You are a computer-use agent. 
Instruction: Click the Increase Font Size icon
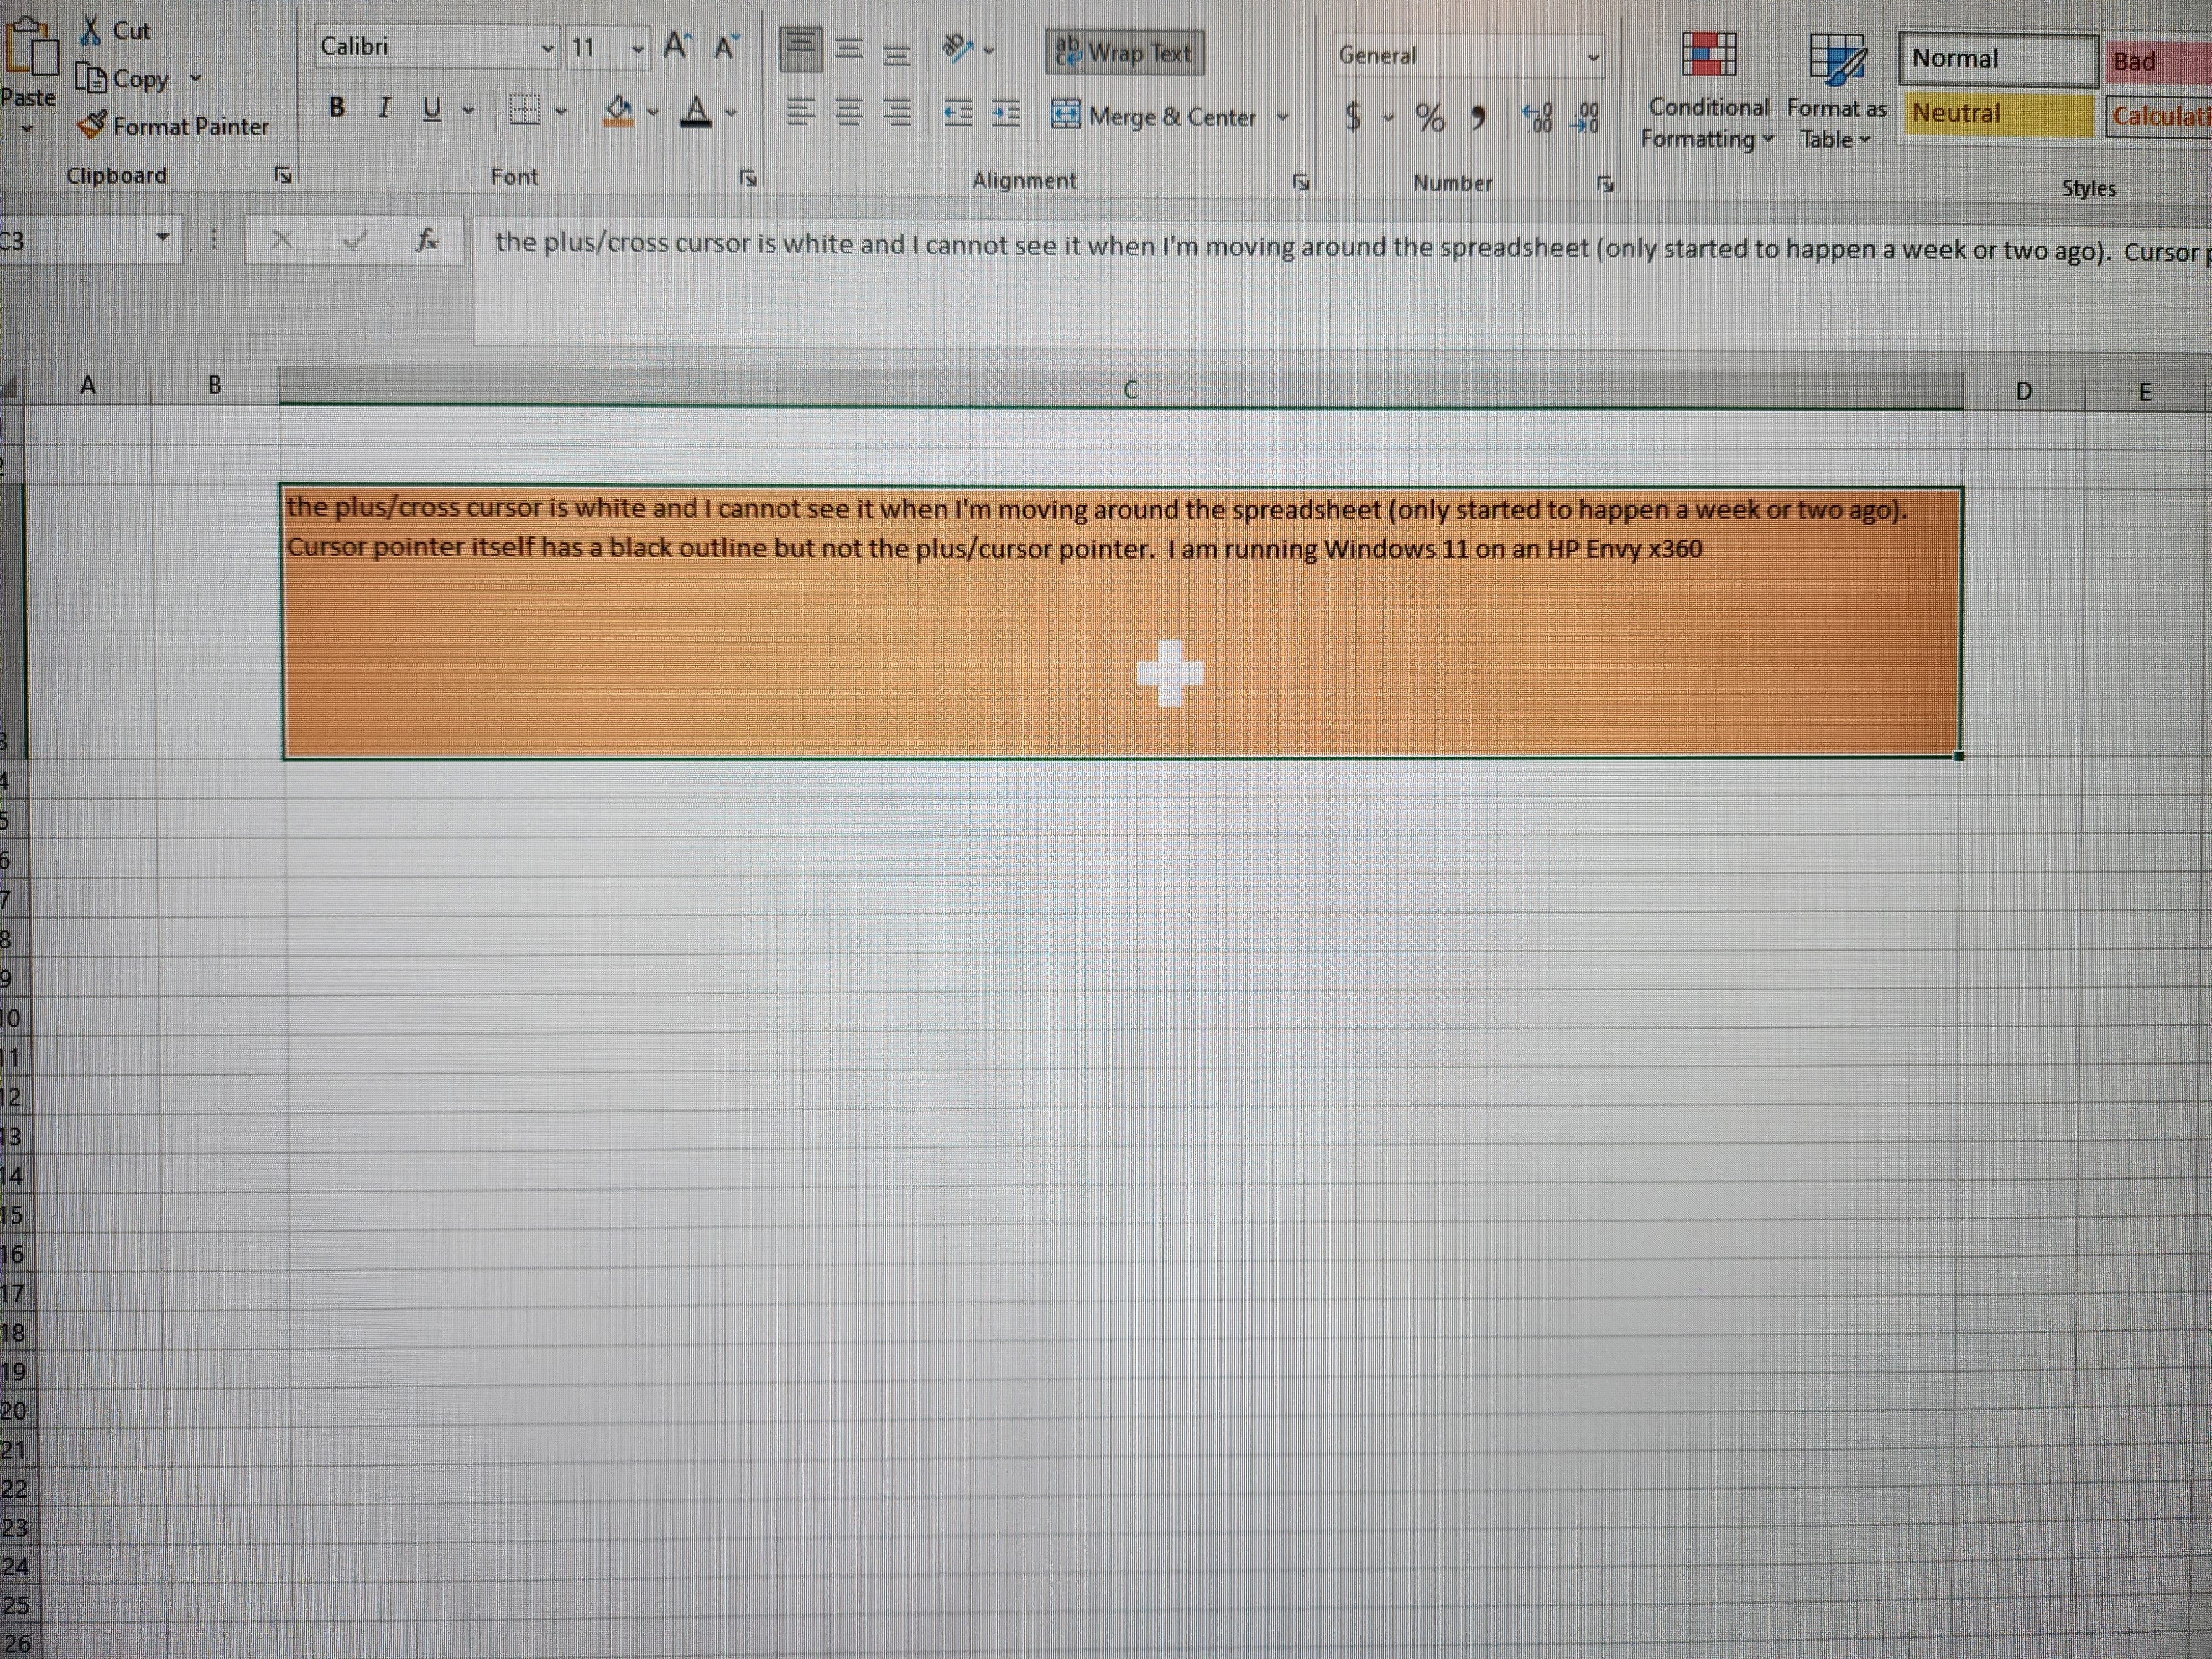[x=677, y=46]
